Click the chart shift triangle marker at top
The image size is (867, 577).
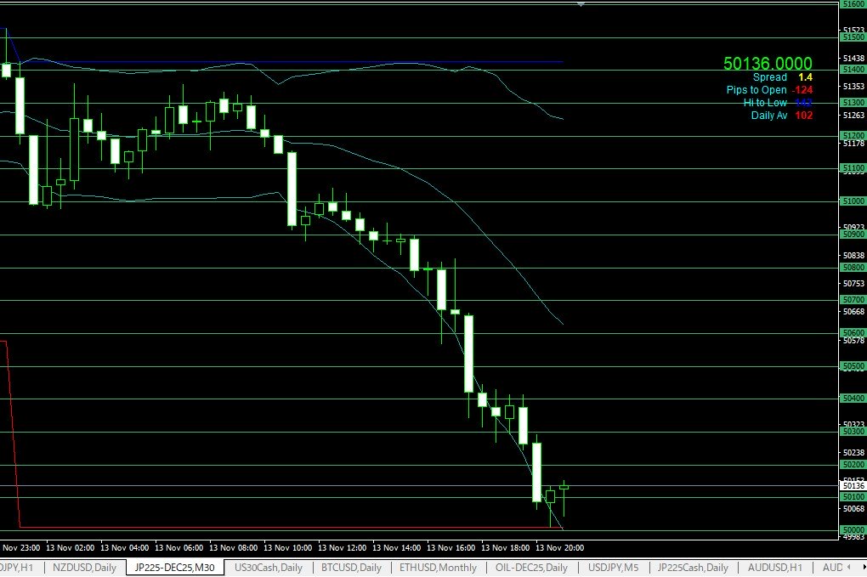point(581,5)
